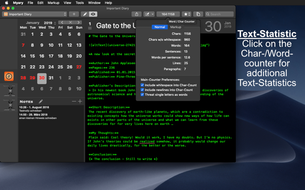The height and width of the screenshot is (190, 305).
Task: Switch to eye preview mode
Action: 93,14
